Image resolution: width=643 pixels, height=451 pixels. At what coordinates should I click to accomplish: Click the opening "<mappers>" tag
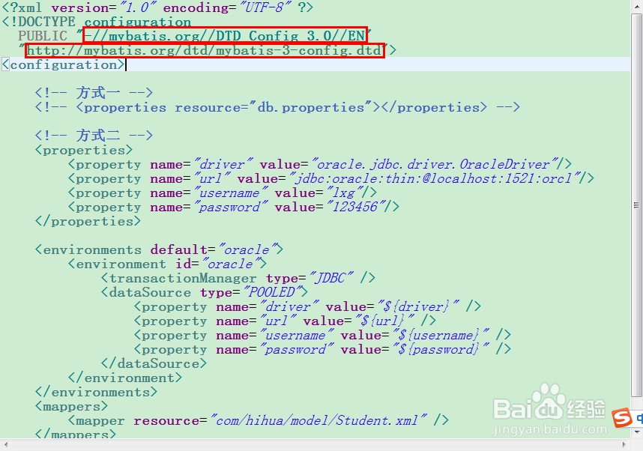tap(71, 407)
